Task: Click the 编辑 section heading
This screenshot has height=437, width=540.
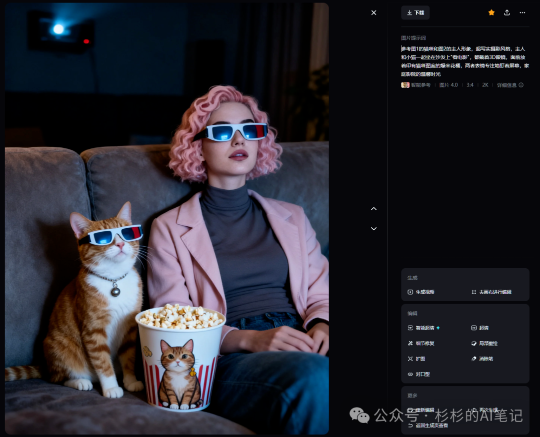Action: [x=412, y=314]
